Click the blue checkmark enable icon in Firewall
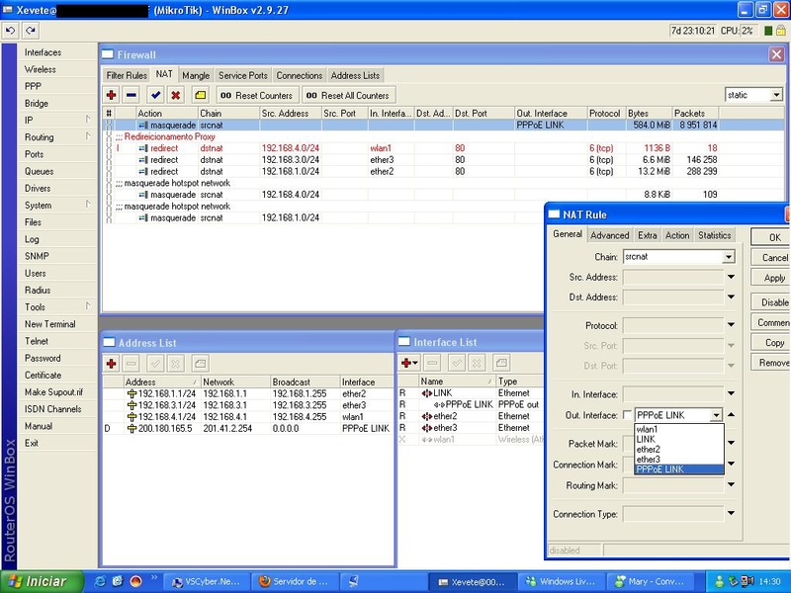The width and height of the screenshot is (791, 593). point(155,95)
